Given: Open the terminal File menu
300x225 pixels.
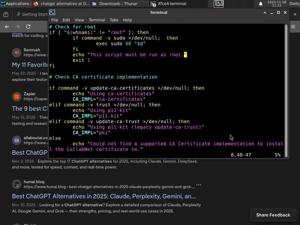Looking at the screenshot, I should coord(54,20).
